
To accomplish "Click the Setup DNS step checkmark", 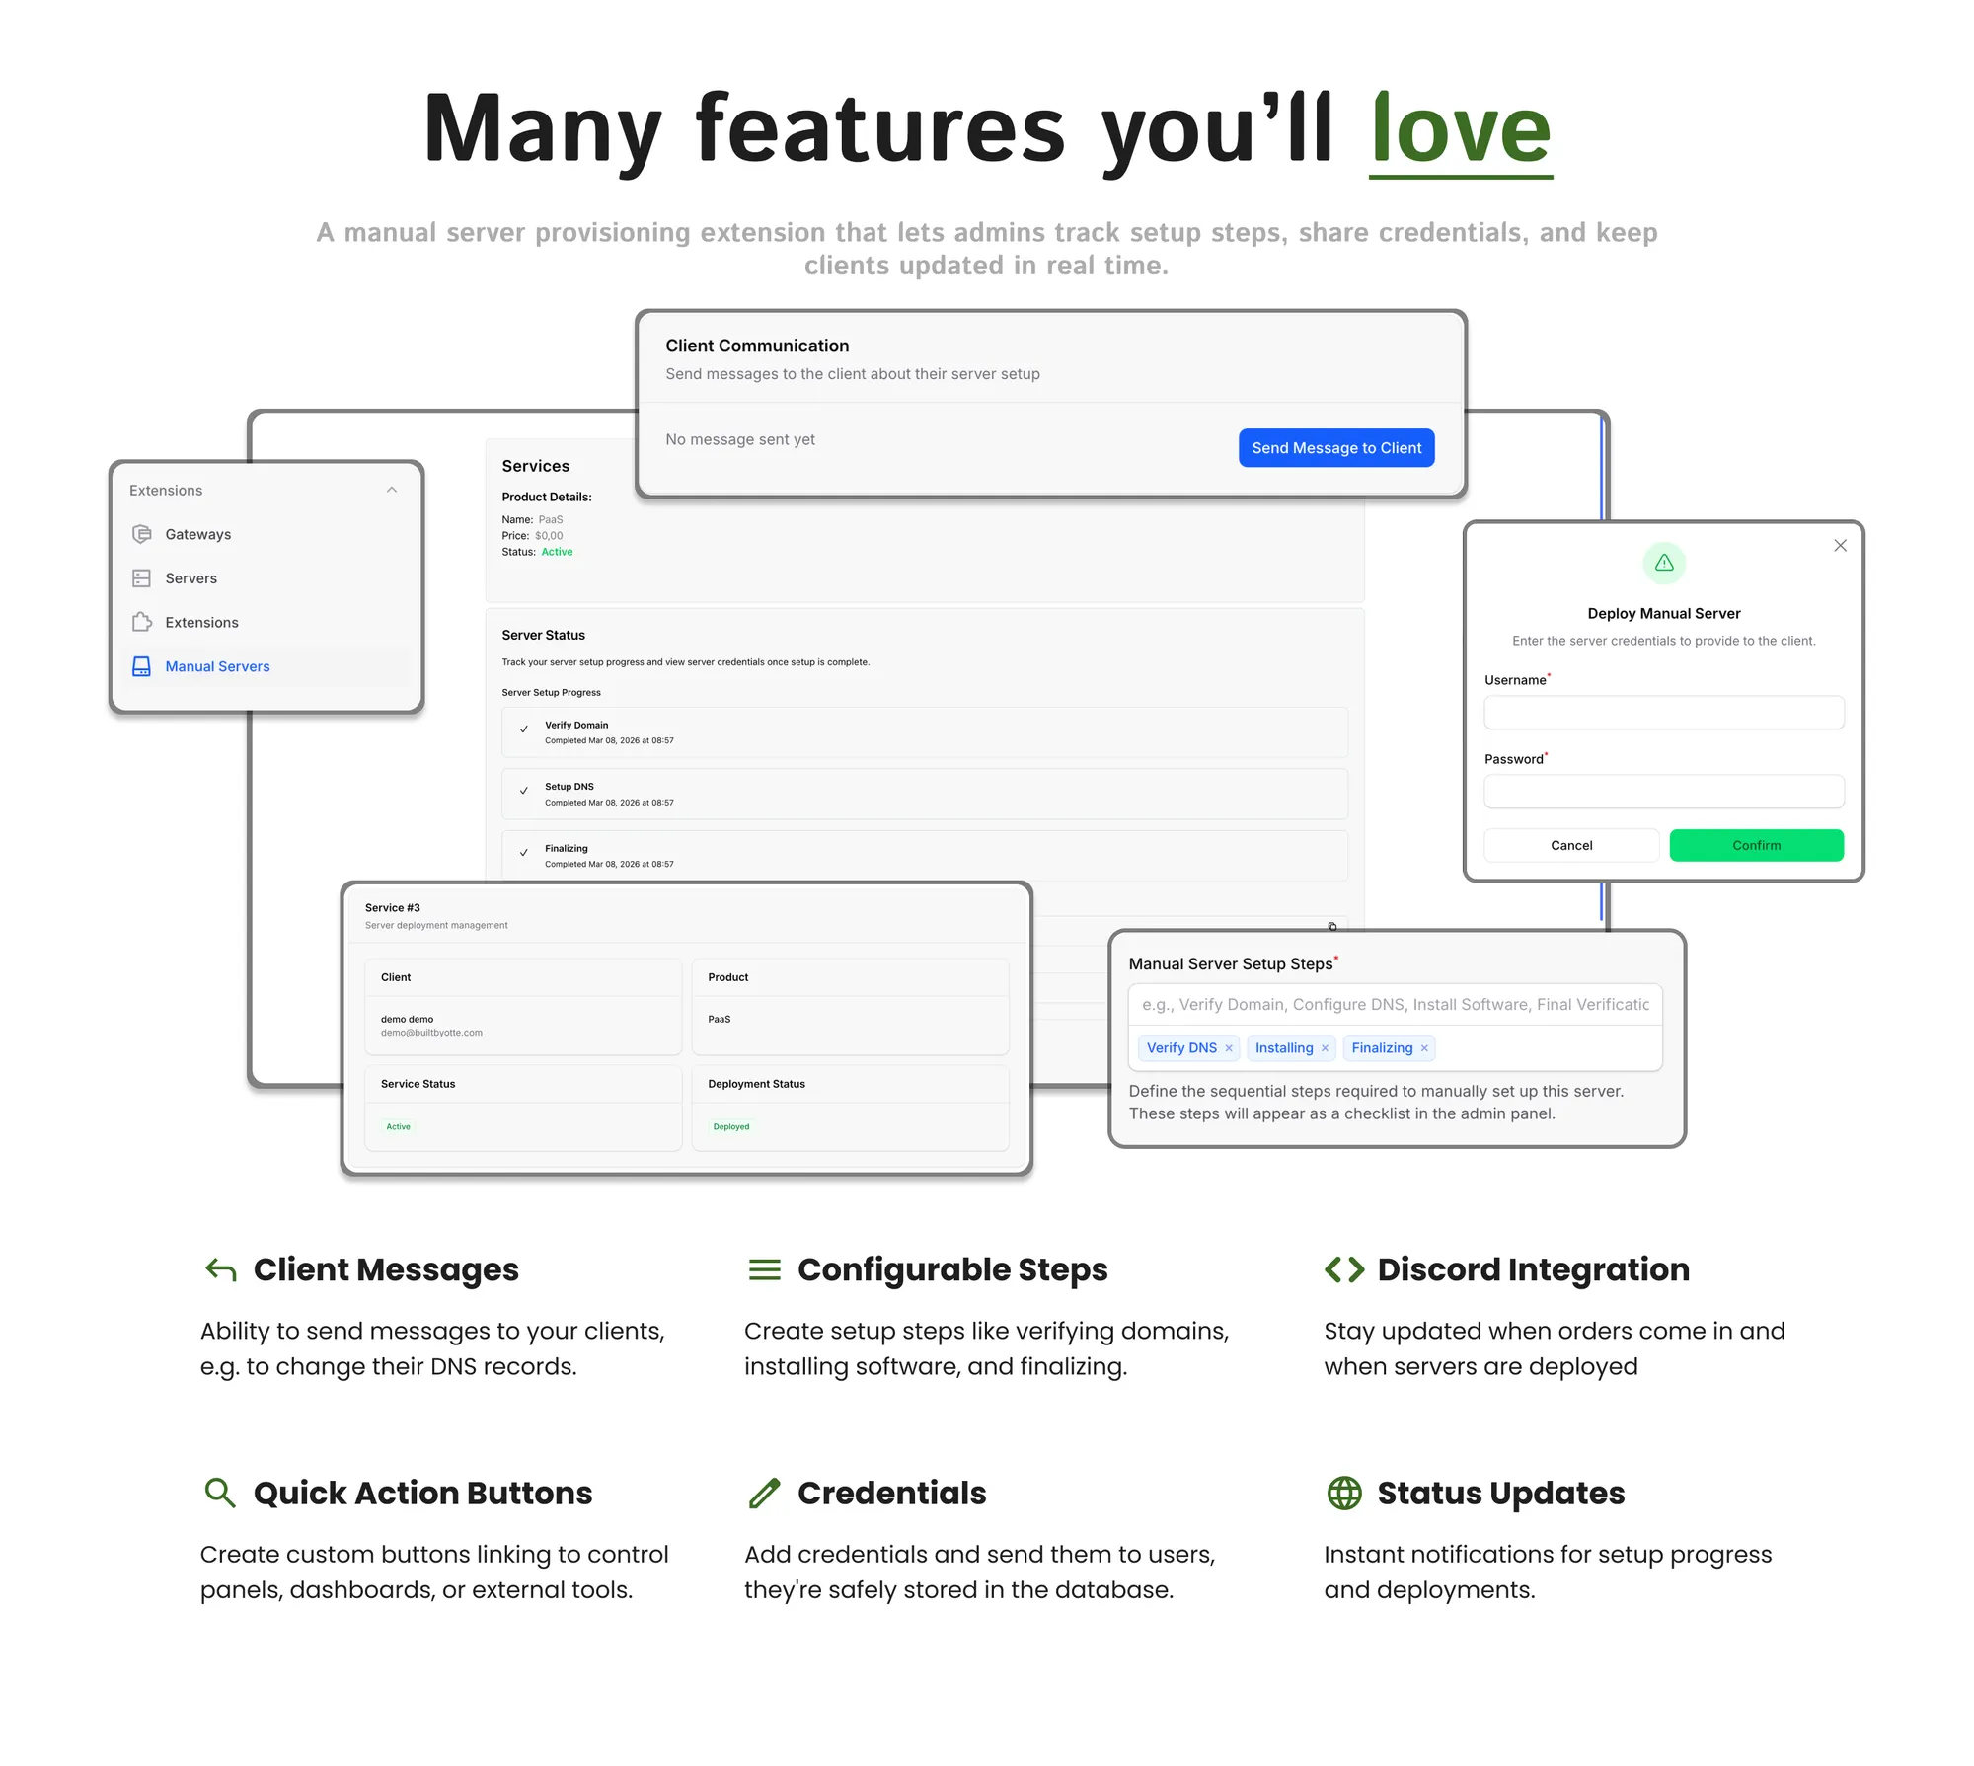I will 524,791.
